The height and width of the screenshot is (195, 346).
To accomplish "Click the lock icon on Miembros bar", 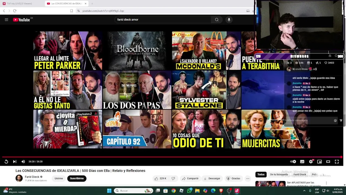I will coord(330,56).
